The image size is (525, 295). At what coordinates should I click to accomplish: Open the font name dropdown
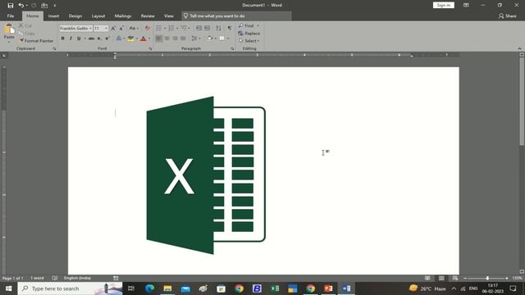click(90, 29)
